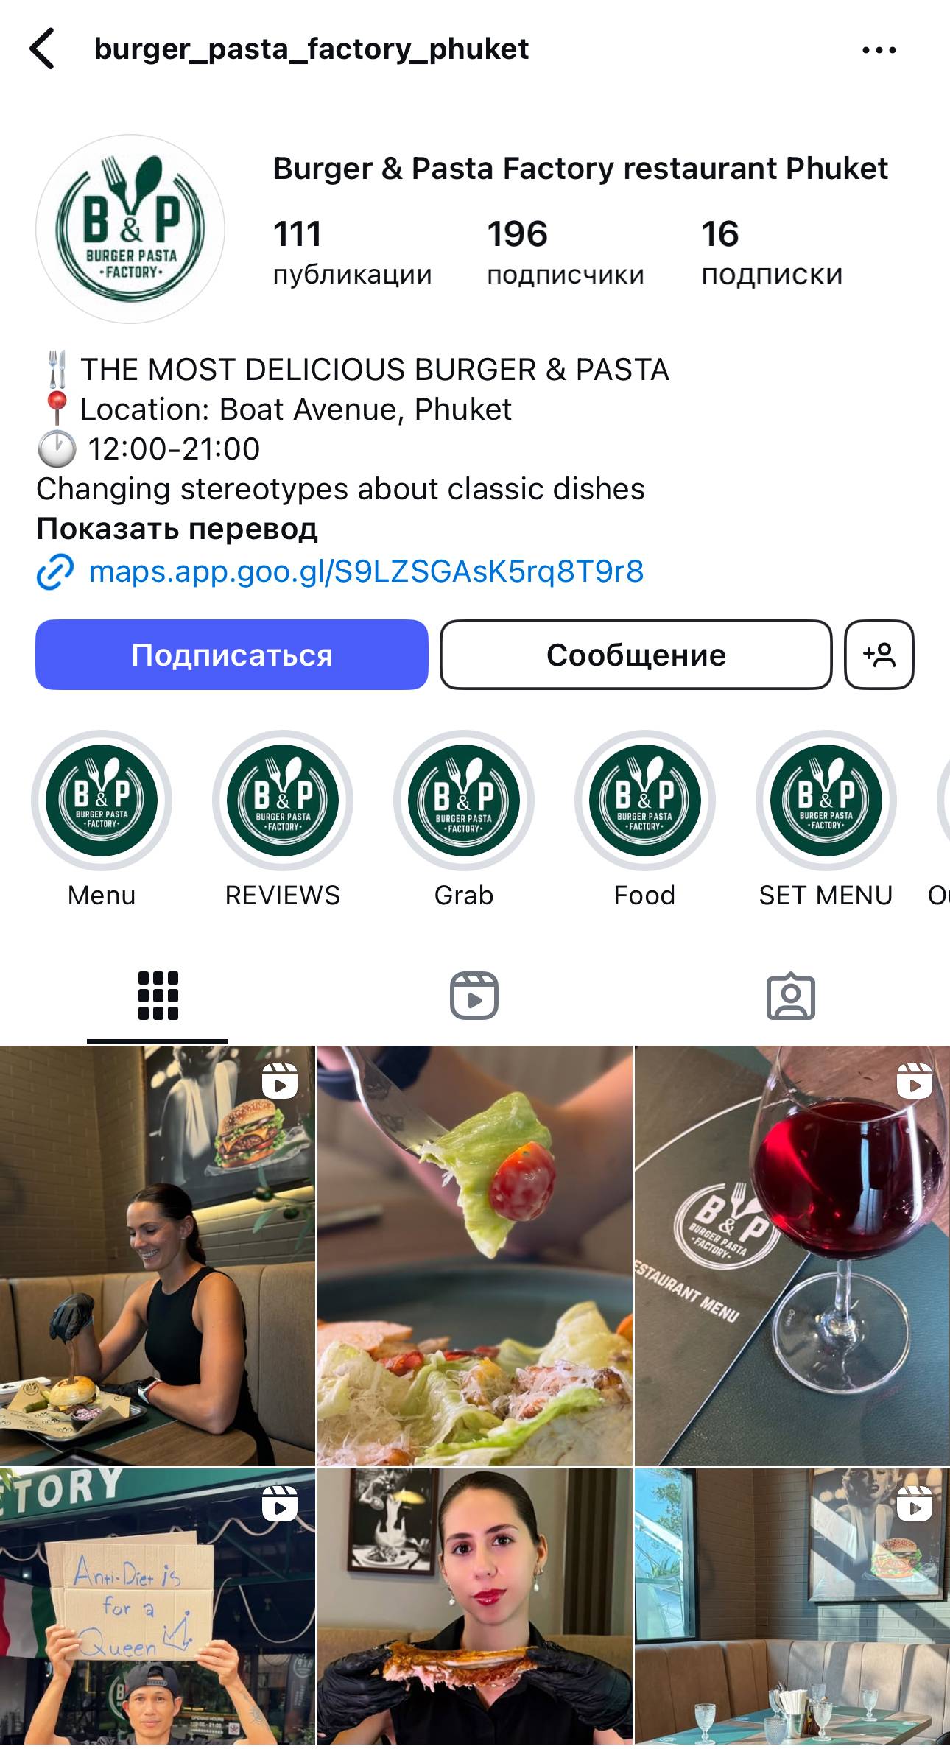Open the Food story highlight
The height and width of the screenshot is (1749, 950).
(645, 800)
